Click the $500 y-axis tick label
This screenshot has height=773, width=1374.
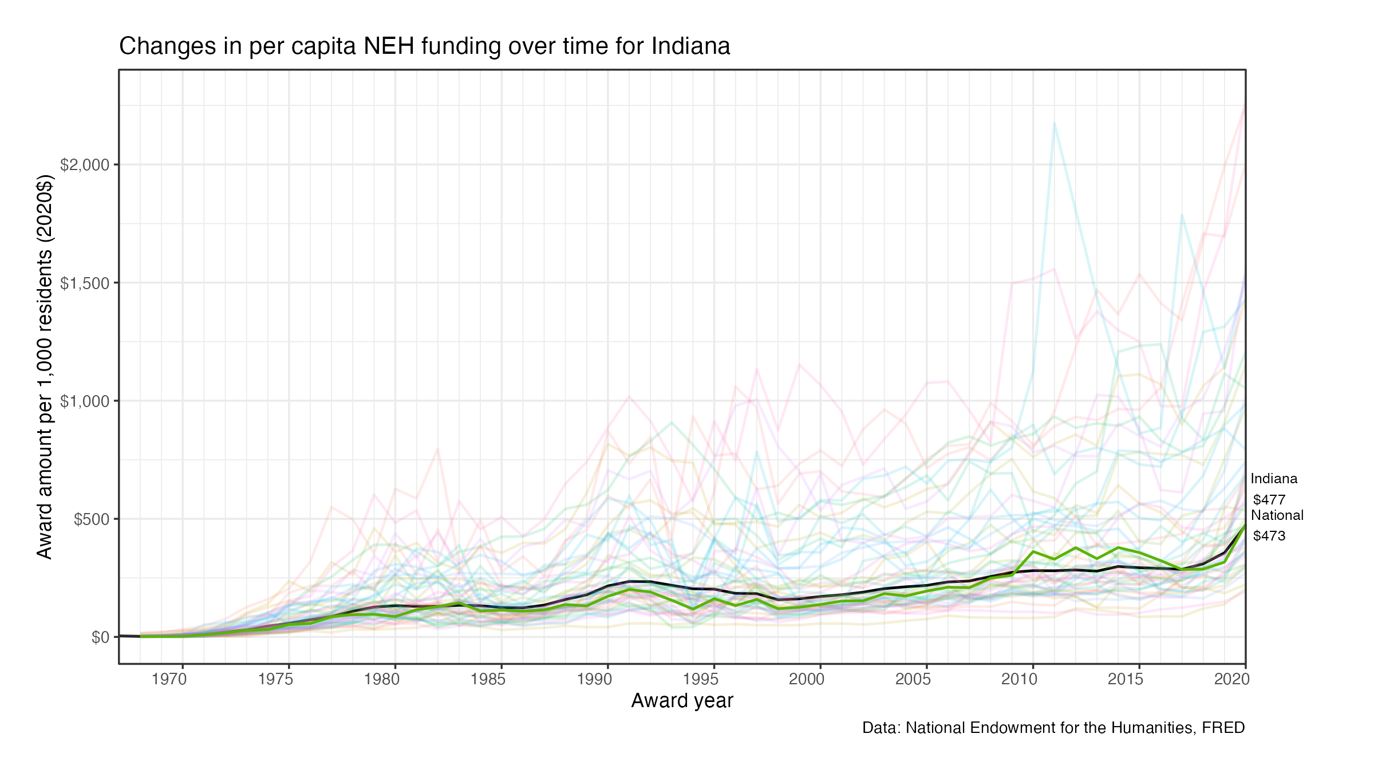(x=91, y=519)
